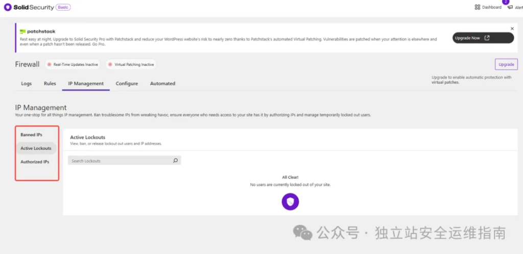523x254 pixels.
Task: Focus the Search Lockouts input field
Action: tap(124, 160)
